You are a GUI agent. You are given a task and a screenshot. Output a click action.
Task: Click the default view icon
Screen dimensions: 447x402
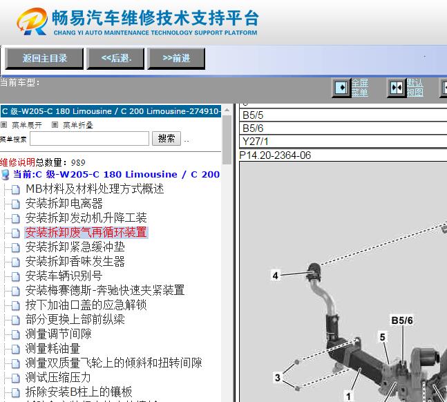397,88
